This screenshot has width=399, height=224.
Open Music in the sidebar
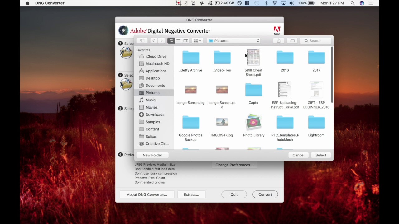(154, 100)
